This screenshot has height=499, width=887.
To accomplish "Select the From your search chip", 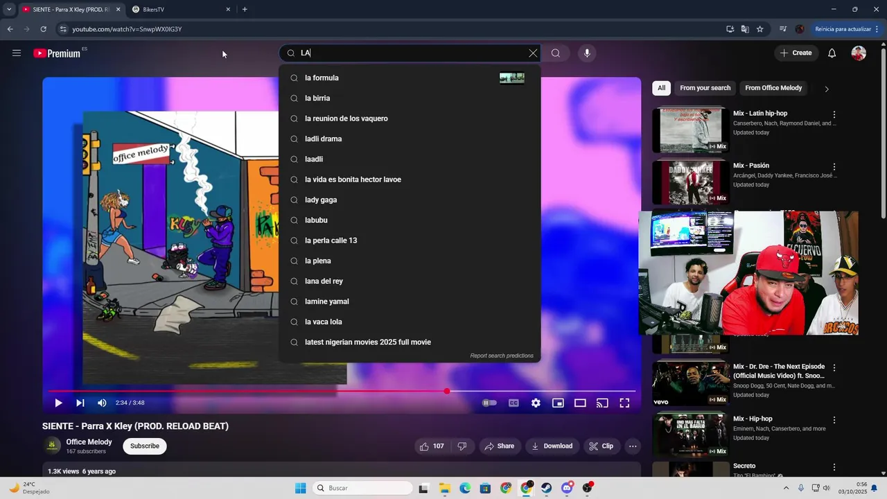I will click(705, 88).
